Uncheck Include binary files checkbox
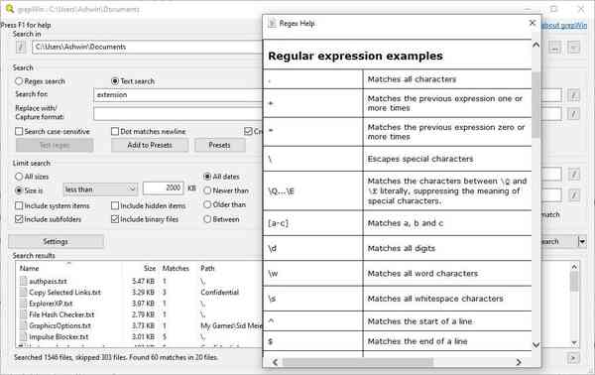595x375 pixels. tap(115, 219)
